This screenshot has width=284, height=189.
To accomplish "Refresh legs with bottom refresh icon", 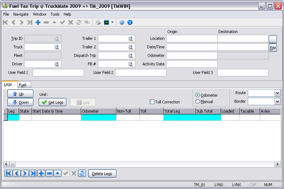I will 82,173.
